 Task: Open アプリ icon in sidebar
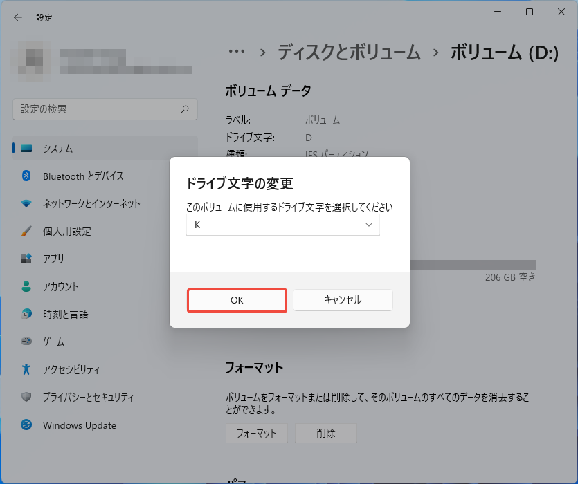point(26,259)
